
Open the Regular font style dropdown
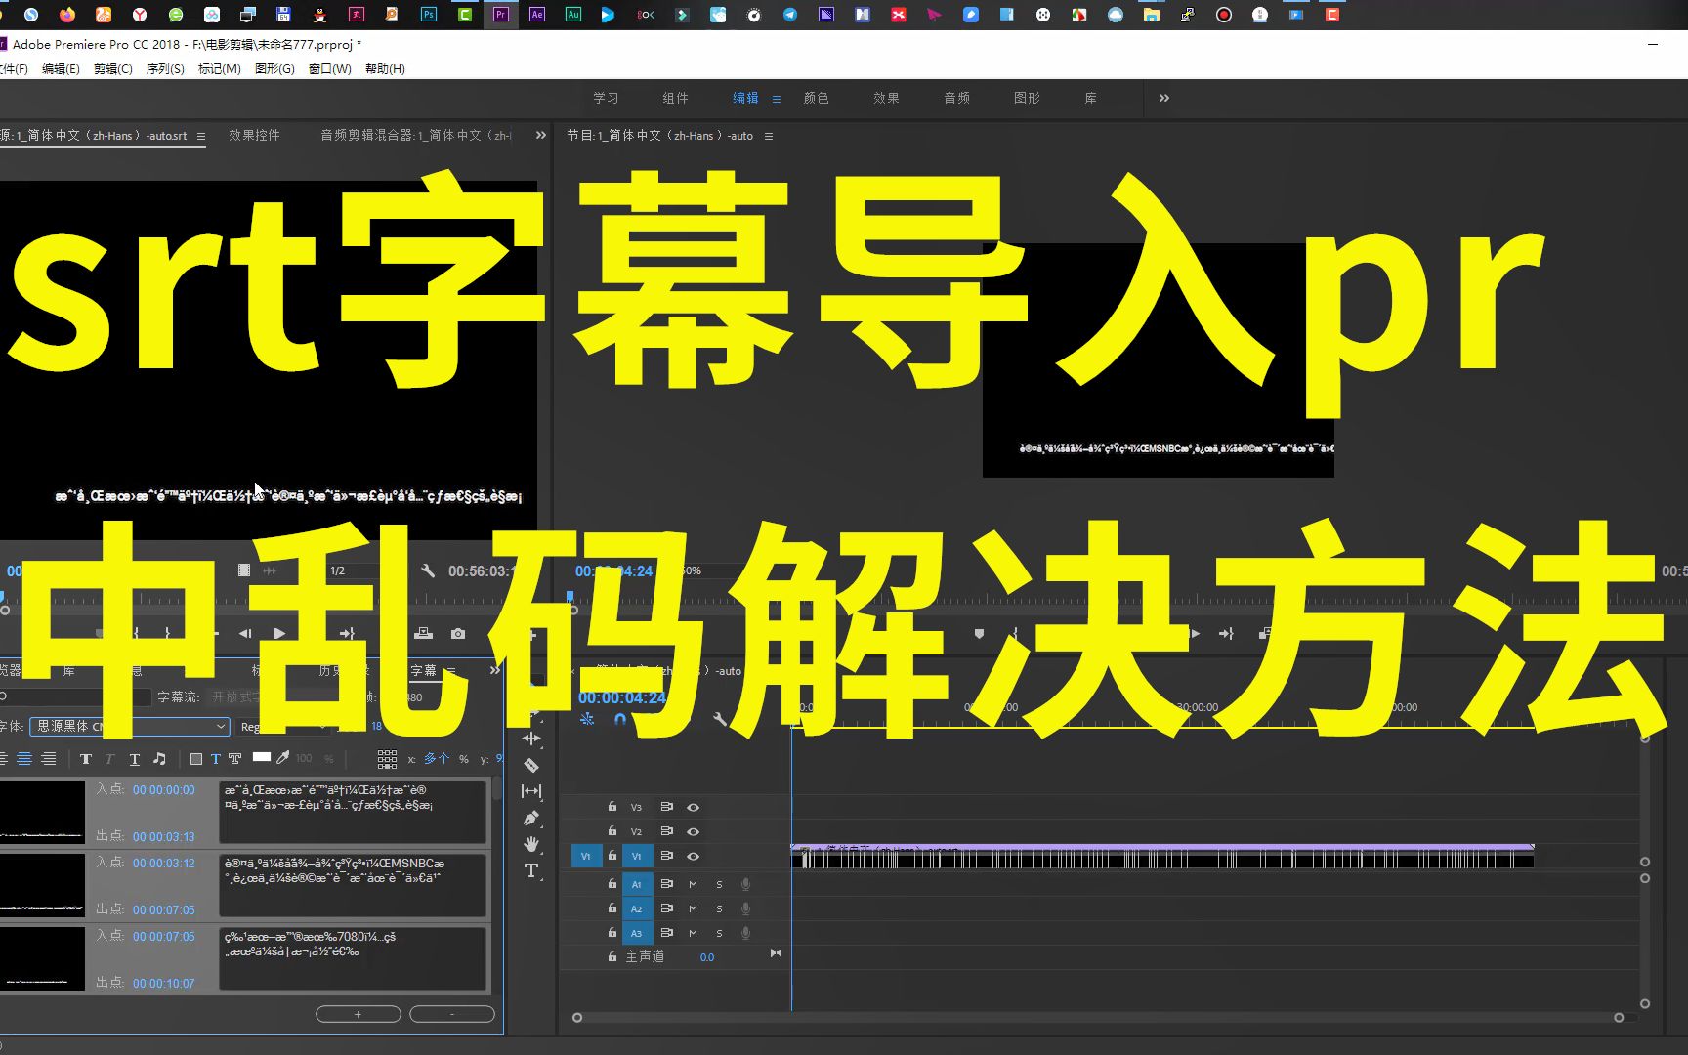click(323, 727)
